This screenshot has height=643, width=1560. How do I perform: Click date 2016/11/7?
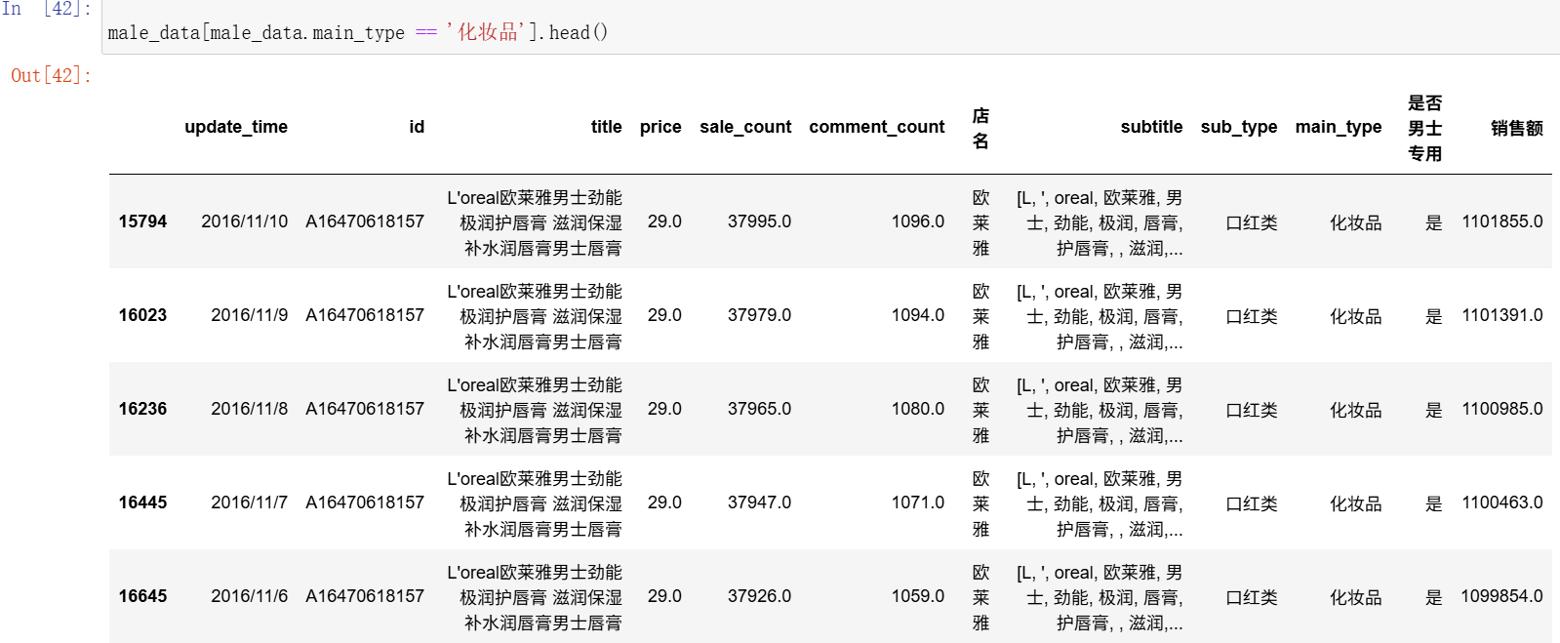250,502
